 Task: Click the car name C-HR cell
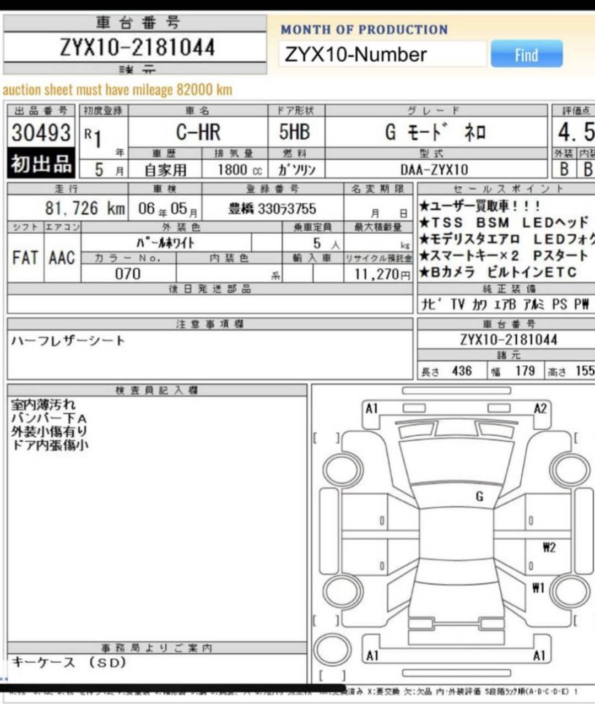click(198, 132)
